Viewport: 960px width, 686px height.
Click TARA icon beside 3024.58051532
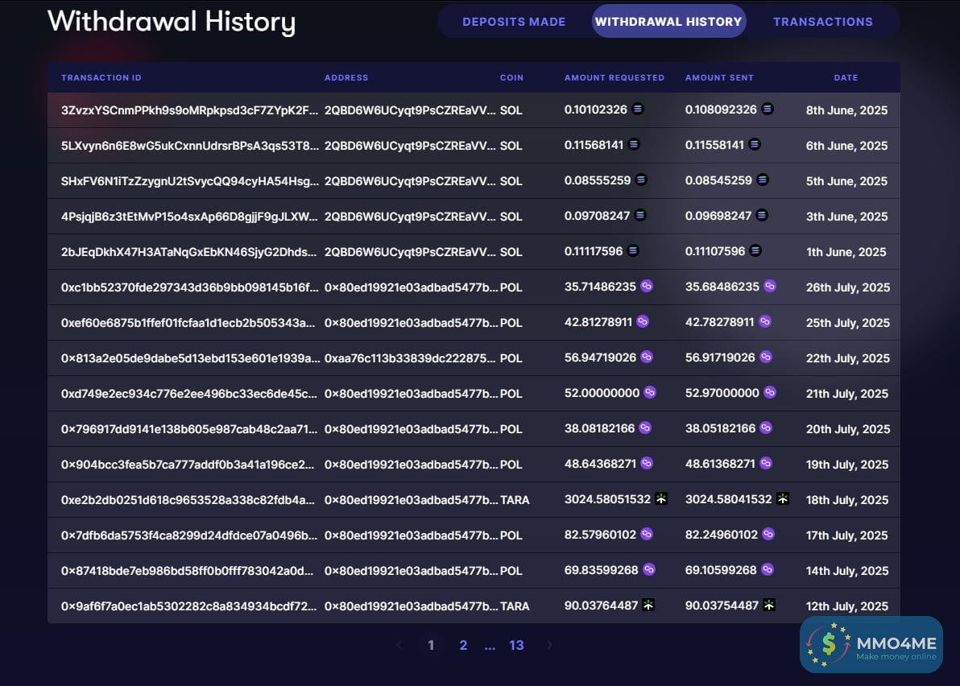coord(660,498)
